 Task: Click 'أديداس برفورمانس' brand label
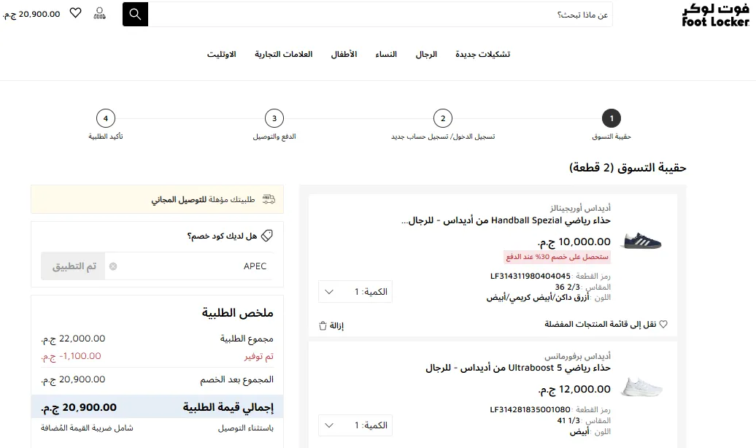578,356
